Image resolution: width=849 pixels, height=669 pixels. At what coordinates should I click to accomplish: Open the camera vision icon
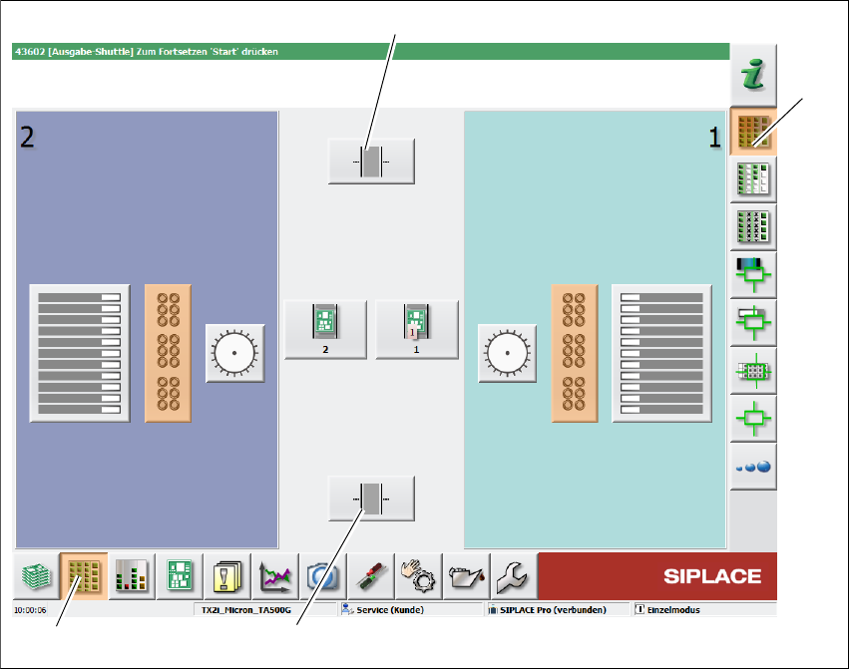pos(323,576)
